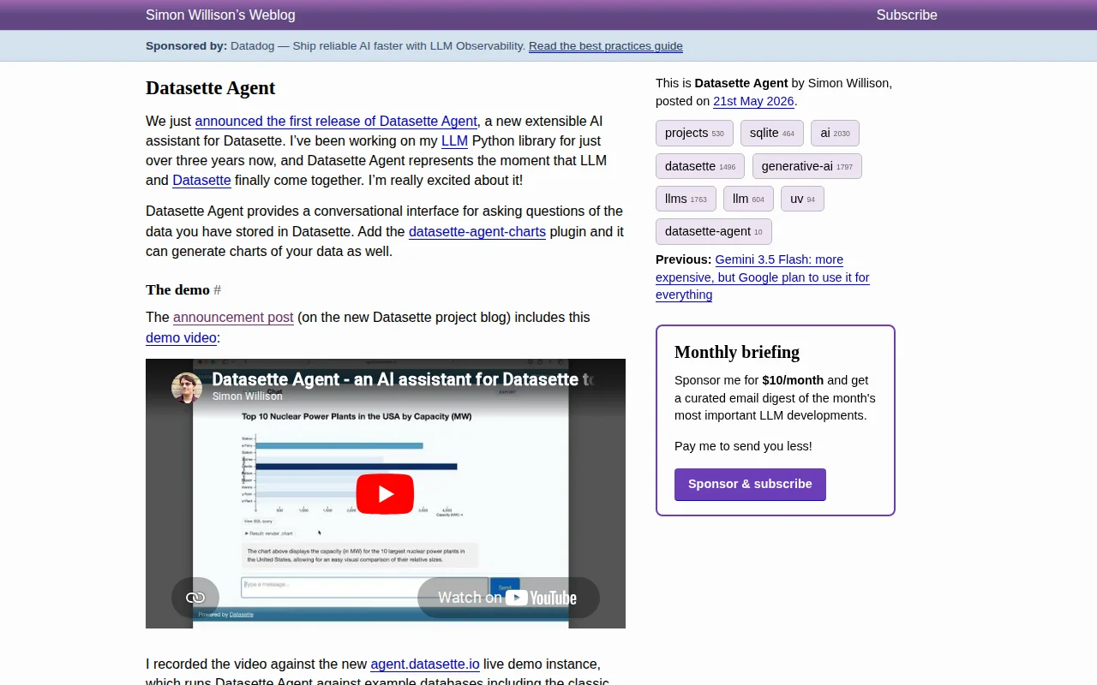This screenshot has width=1097, height=685.
Task: Read the best practices guide link
Action: click(606, 46)
